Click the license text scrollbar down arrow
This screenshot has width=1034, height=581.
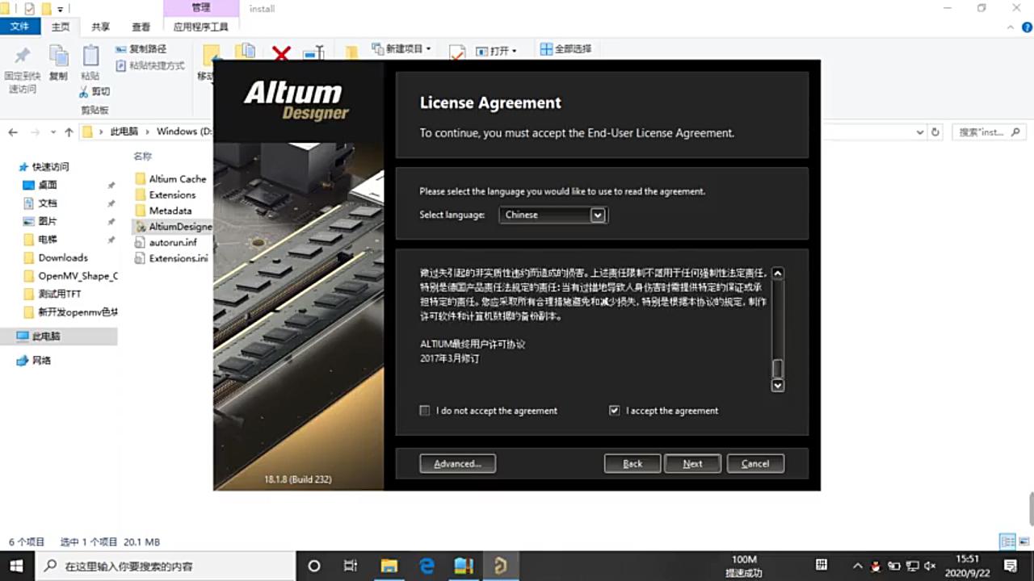point(778,386)
